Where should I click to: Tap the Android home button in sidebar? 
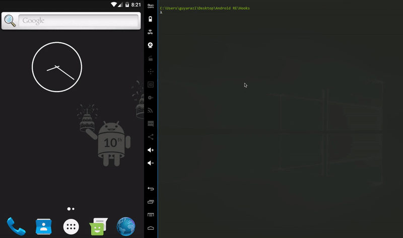(x=151, y=228)
